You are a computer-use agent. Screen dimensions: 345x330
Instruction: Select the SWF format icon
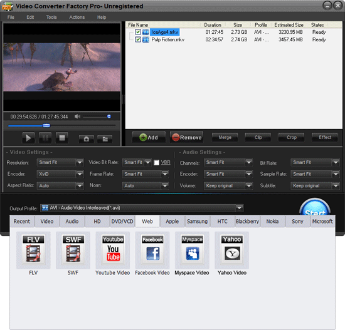tap(73, 250)
